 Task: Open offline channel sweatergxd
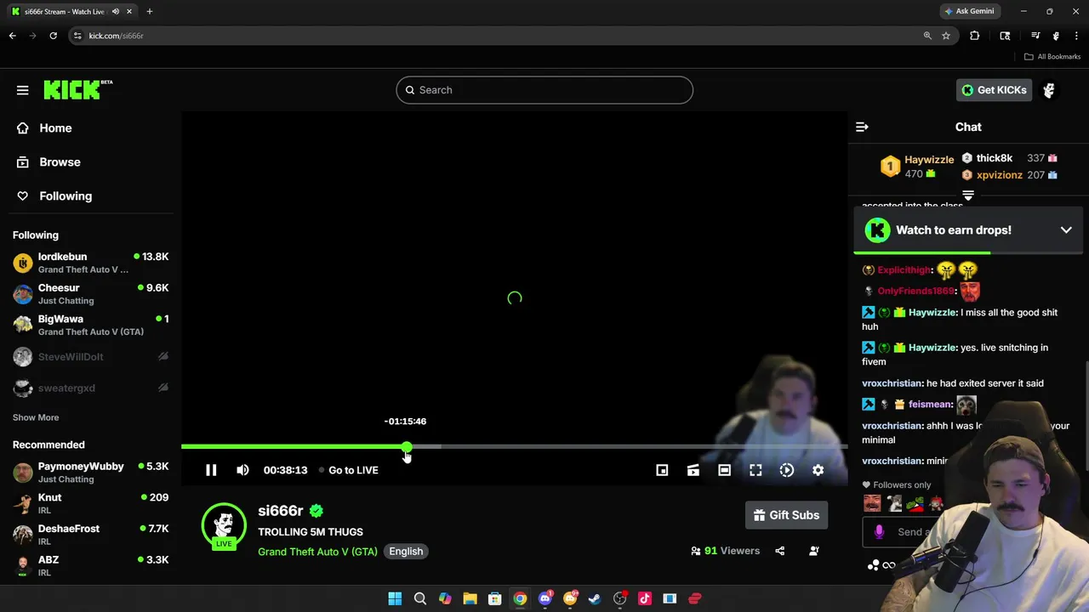point(90,388)
